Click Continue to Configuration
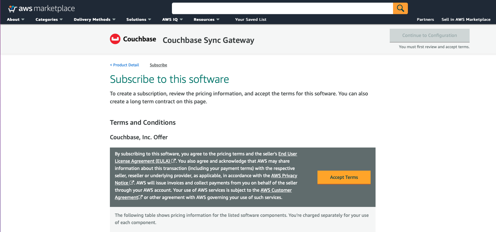Viewport: 496px width, 232px height. coord(429,35)
